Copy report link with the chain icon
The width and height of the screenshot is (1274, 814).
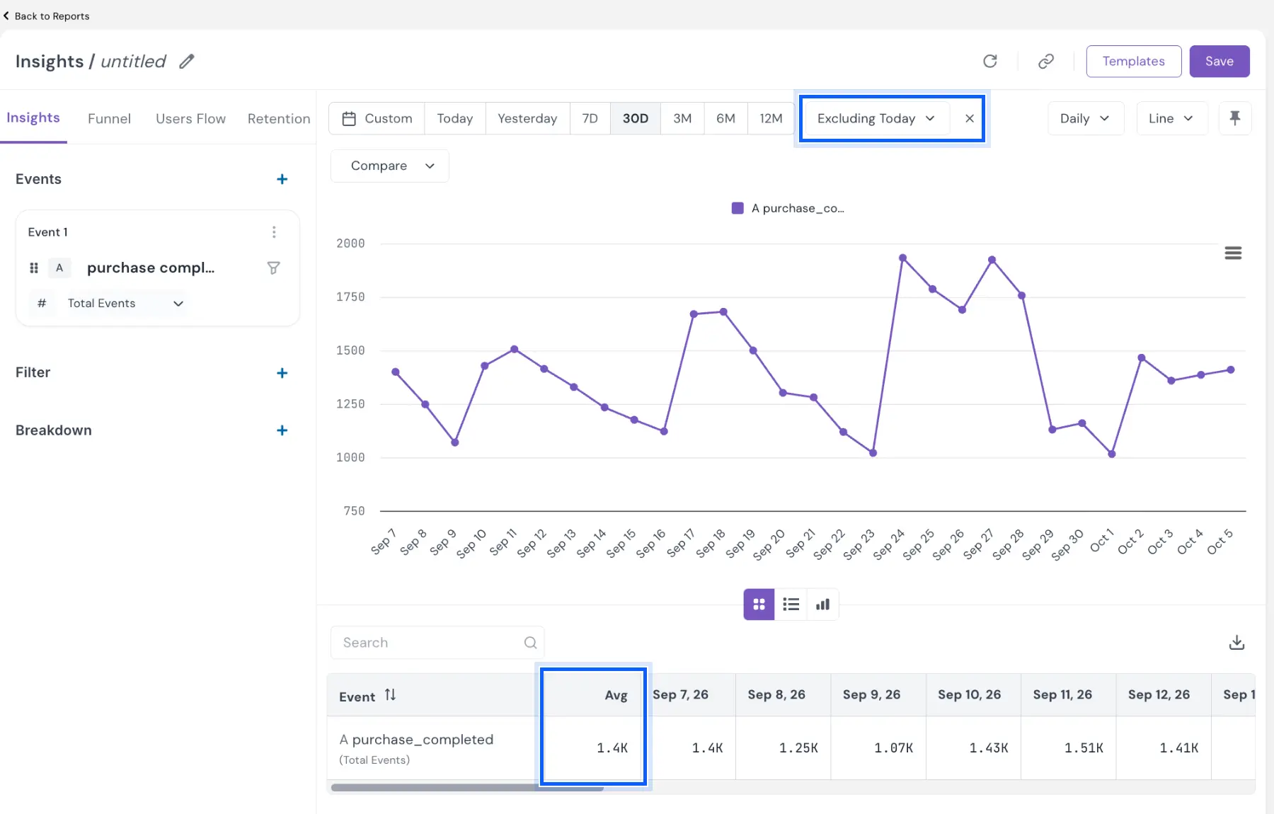coord(1046,62)
